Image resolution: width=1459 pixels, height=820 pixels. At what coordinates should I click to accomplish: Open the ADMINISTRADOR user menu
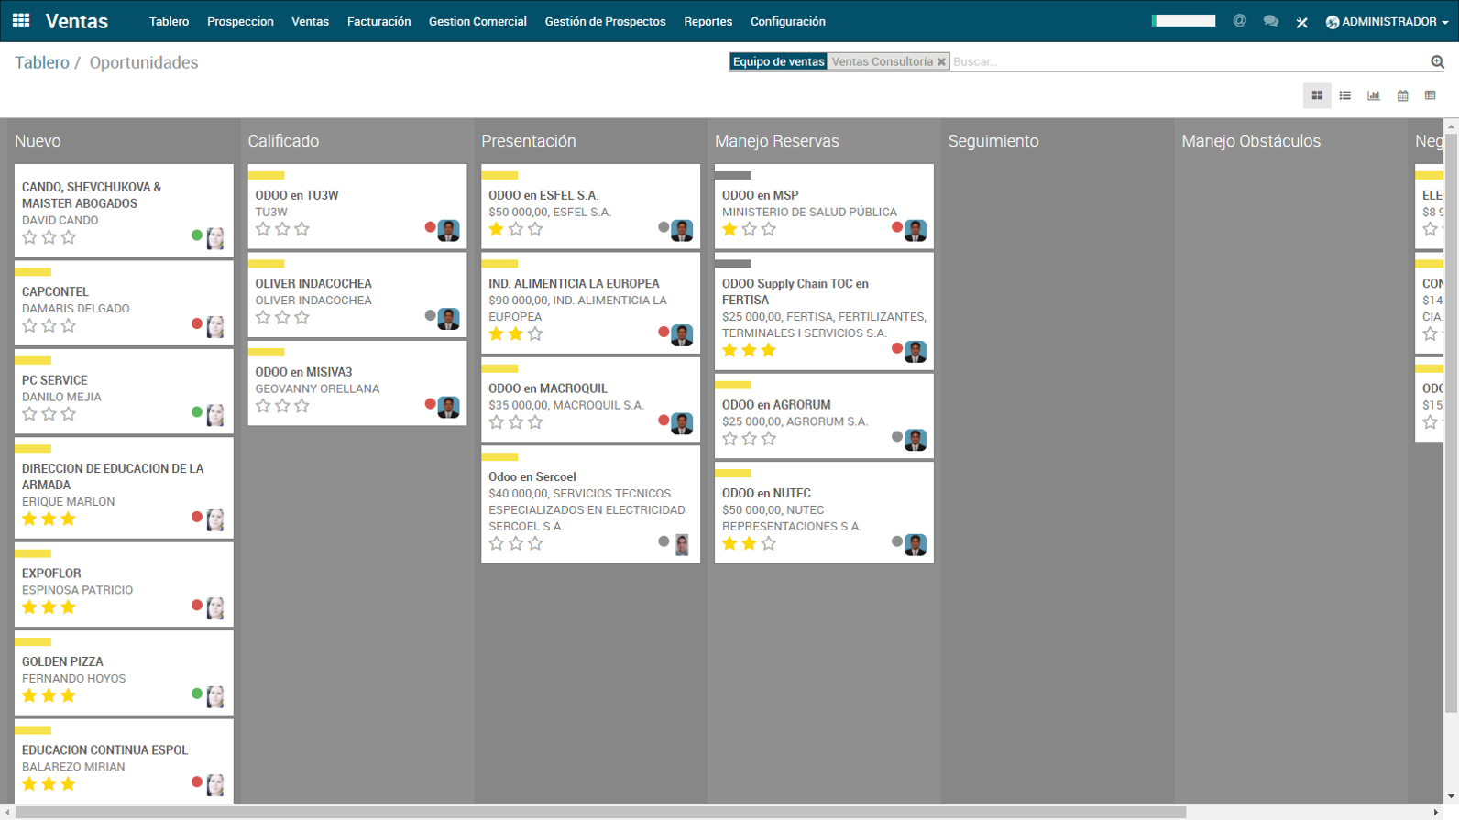[1387, 21]
